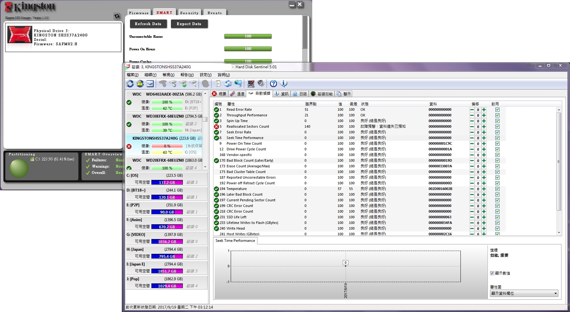The image size is (570, 312).
Task: Click green status icon of Read Error Rate
Action: click(x=217, y=109)
